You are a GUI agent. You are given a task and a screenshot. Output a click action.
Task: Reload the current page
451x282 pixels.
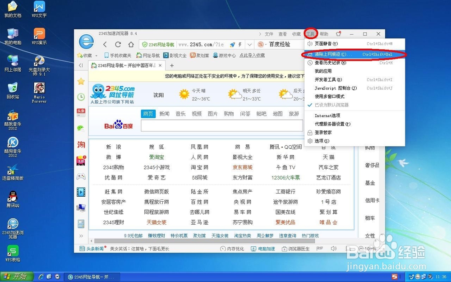(118, 44)
